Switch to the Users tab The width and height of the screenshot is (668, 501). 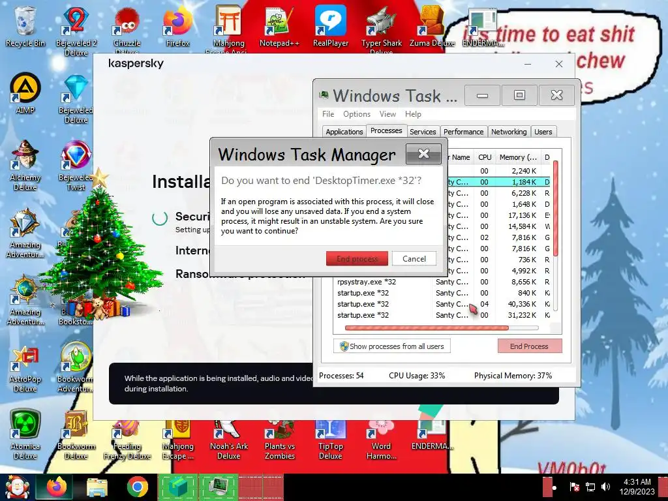(x=543, y=132)
